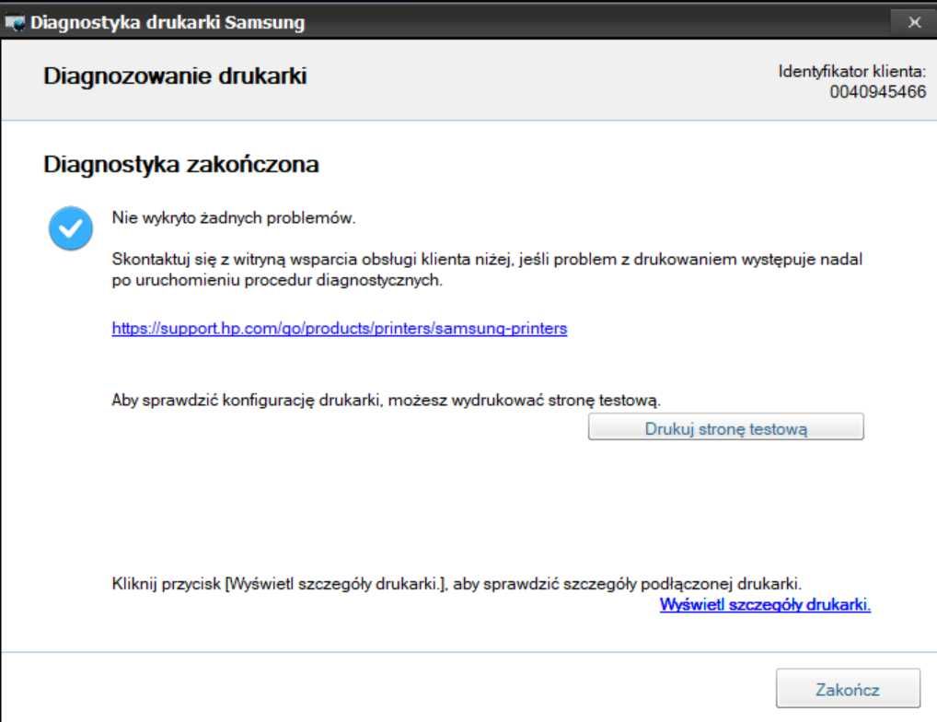Click the Diagnostyka zakończona heading
Screen dimensions: 937x722
tap(181, 164)
